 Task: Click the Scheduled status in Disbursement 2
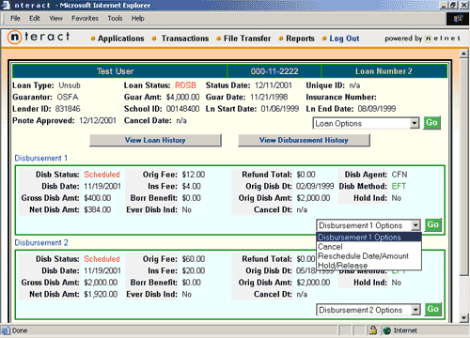point(102,259)
